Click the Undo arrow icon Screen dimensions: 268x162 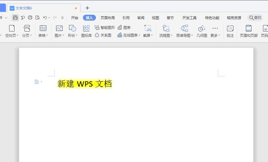pyautogui.click(x=45, y=18)
